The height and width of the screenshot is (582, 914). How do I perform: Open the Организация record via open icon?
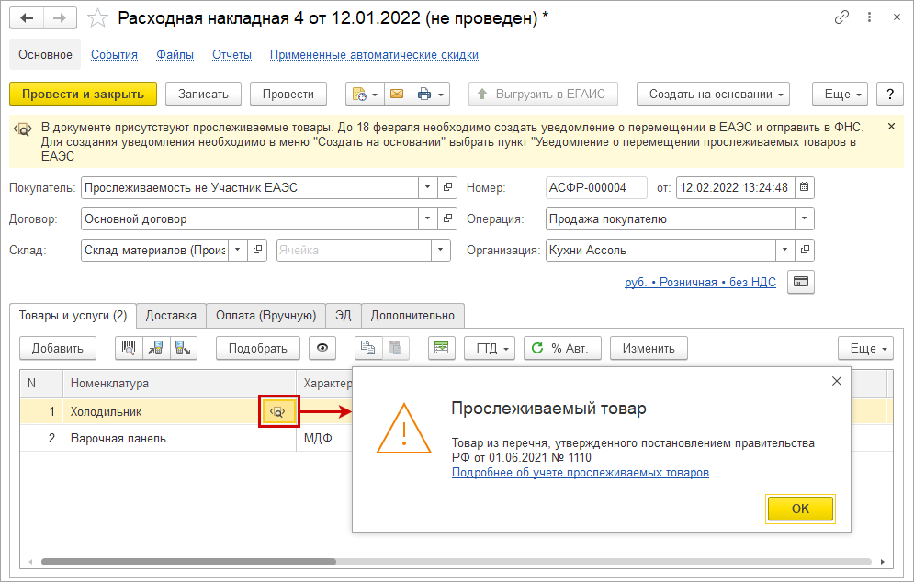[x=805, y=250]
